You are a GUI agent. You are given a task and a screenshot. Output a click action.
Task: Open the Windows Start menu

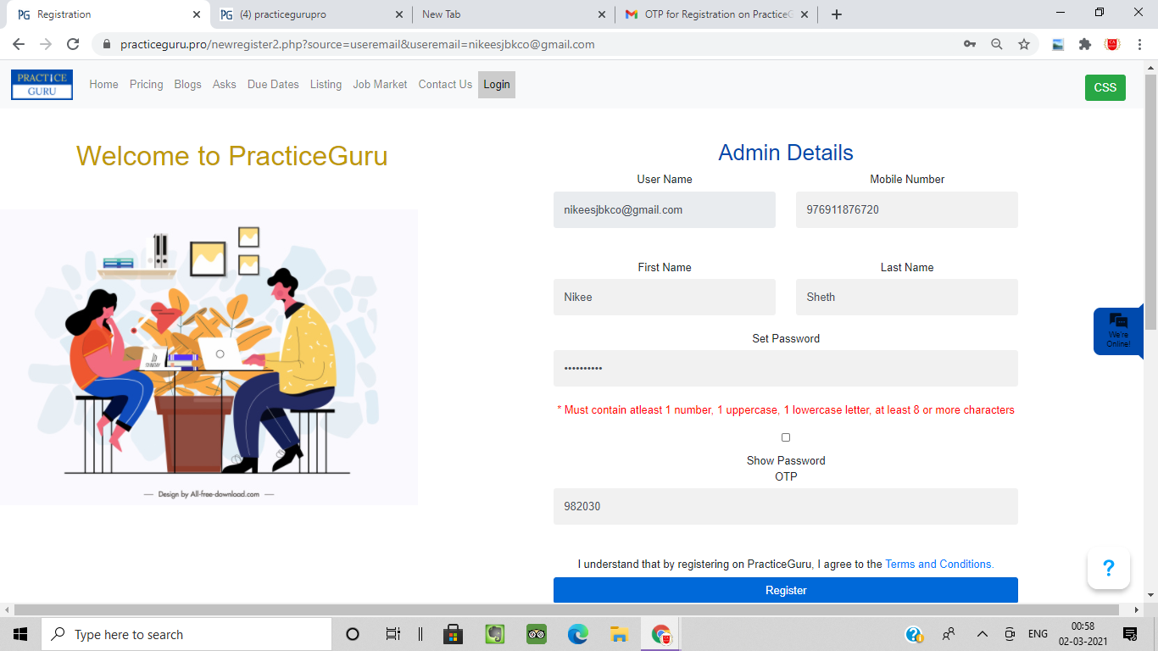click(20, 634)
